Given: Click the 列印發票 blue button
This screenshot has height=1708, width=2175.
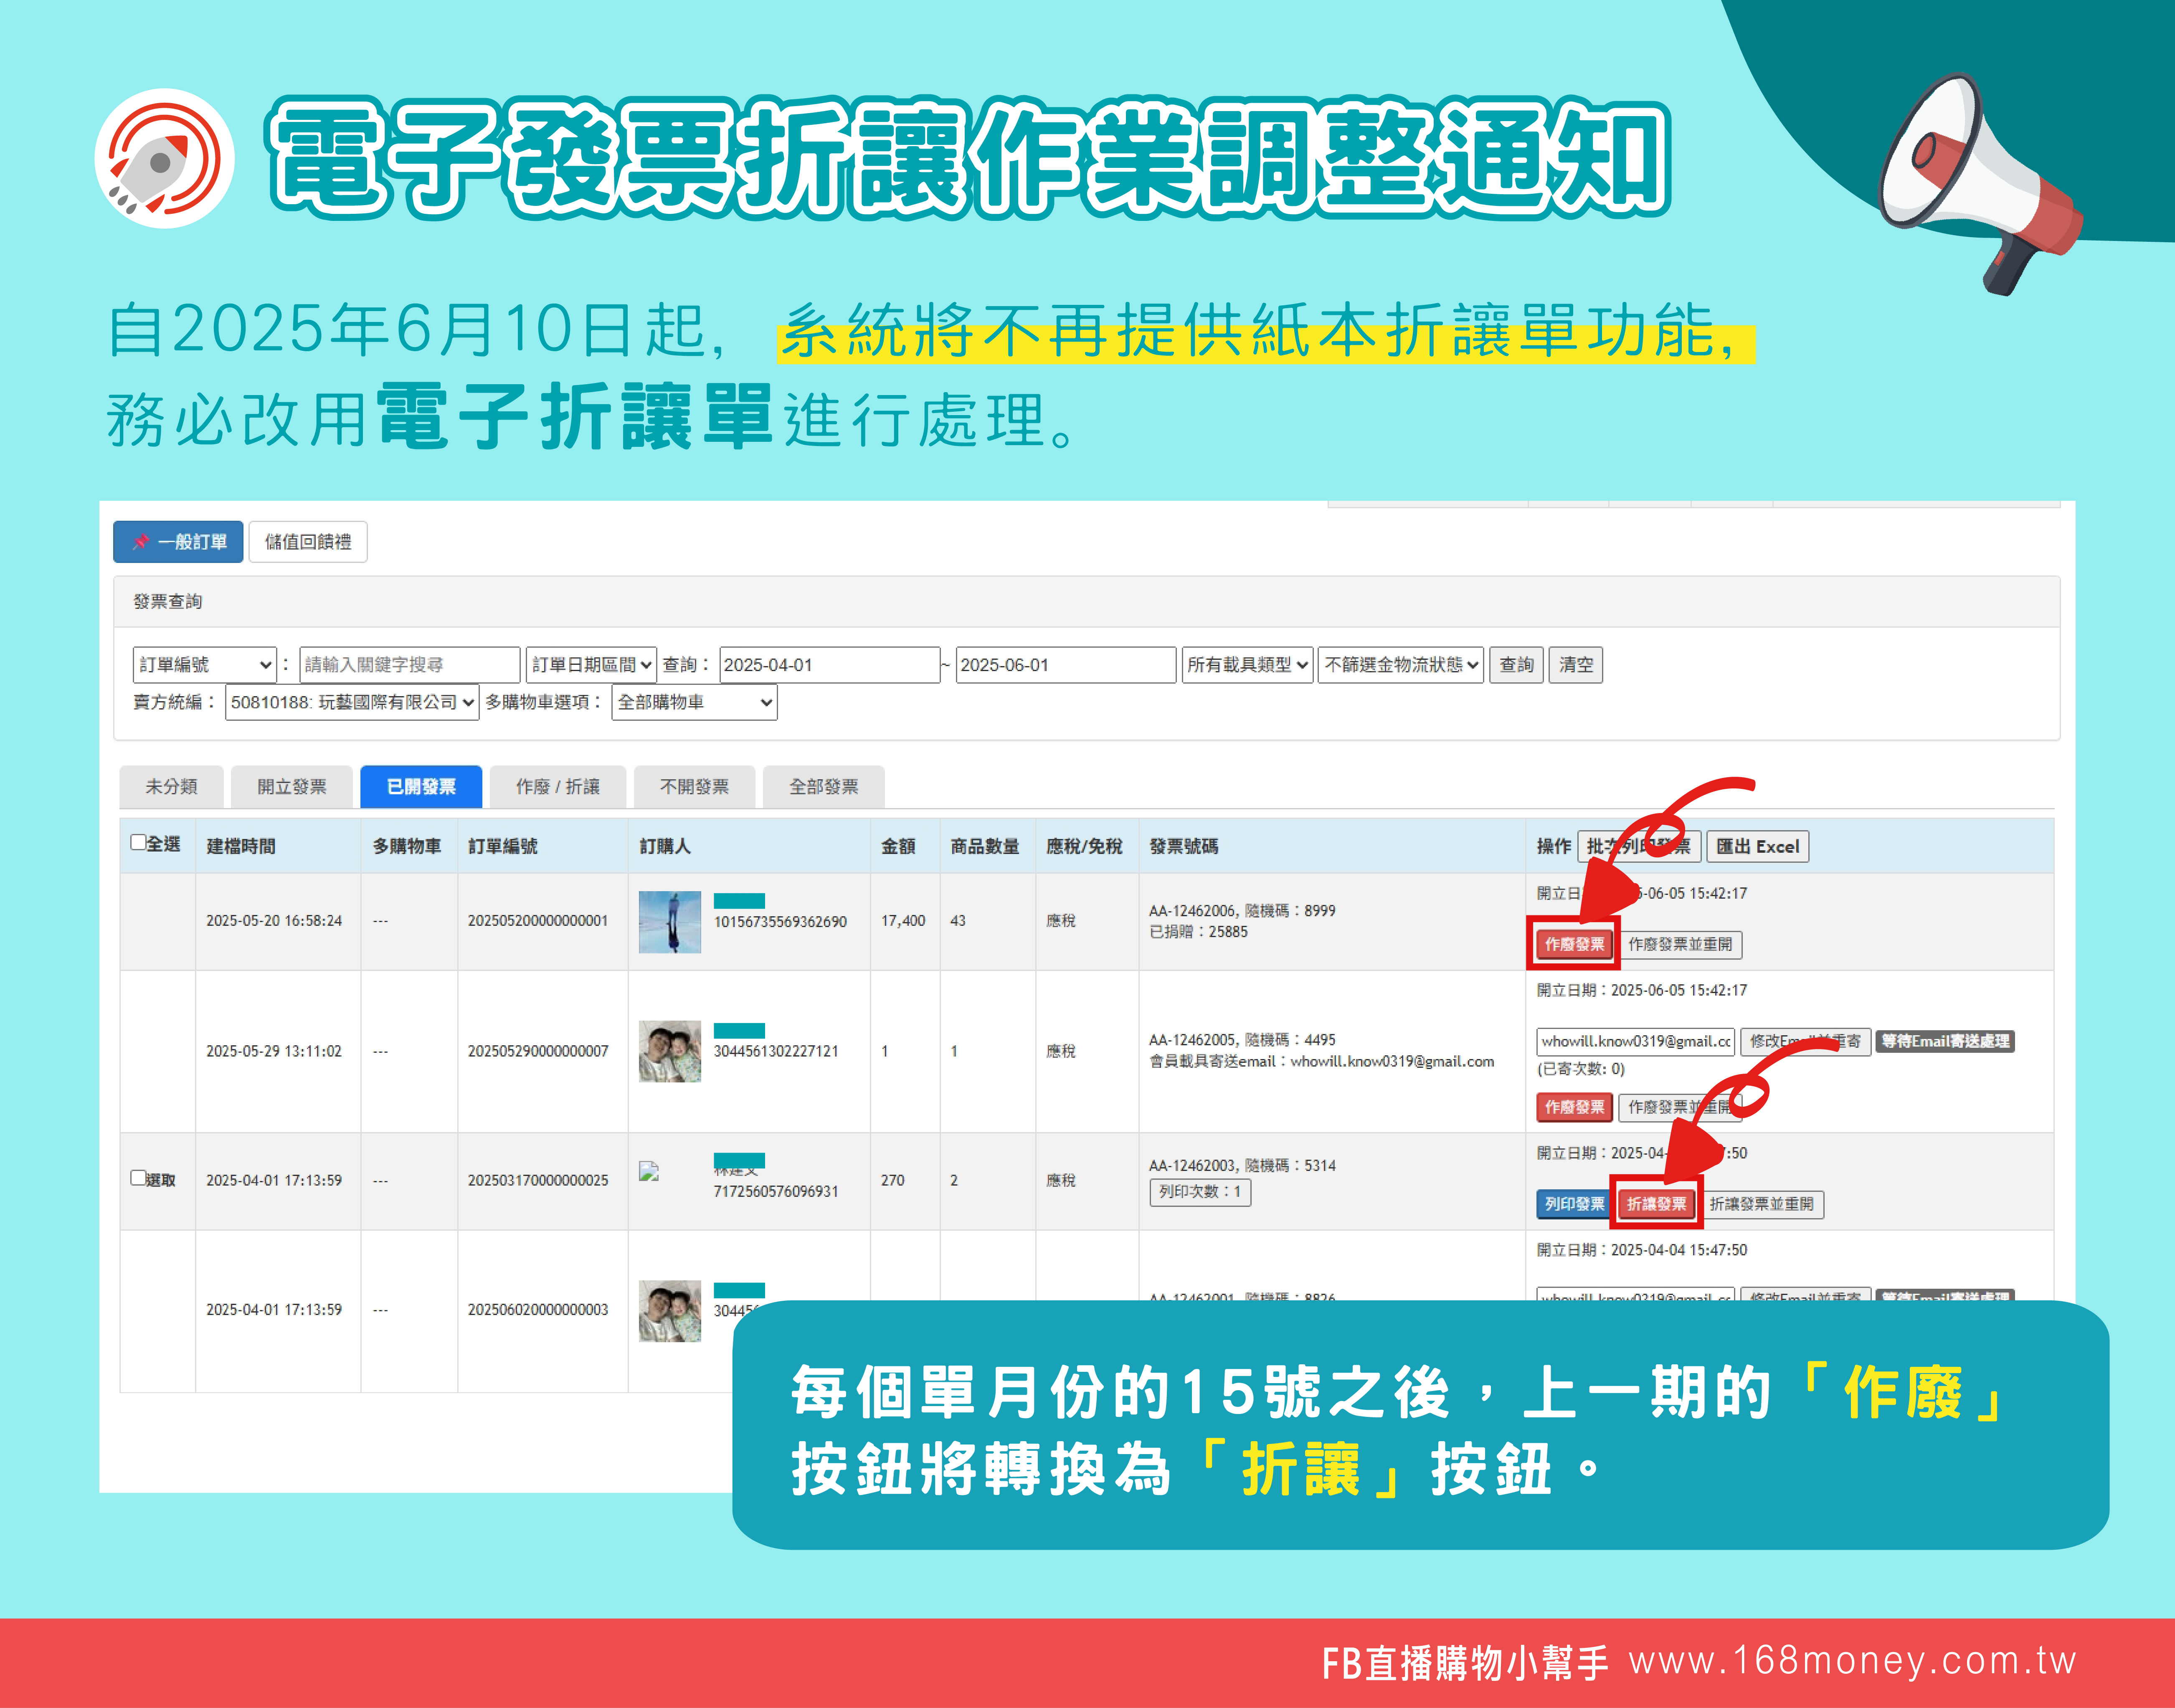Looking at the screenshot, I should coord(1574,1204).
